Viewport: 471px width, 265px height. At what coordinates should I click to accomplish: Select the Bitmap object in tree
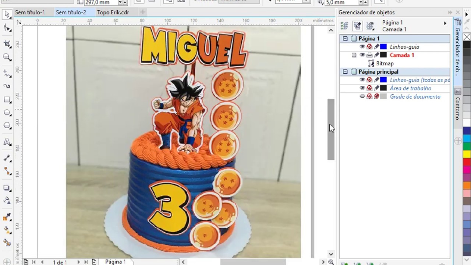point(385,63)
